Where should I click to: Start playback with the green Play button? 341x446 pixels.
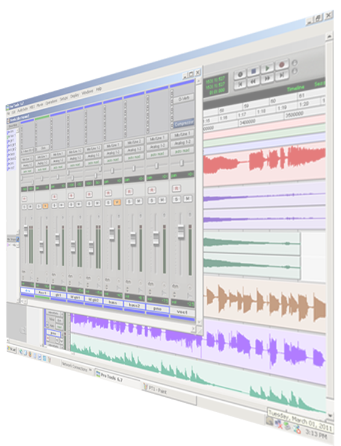coord(267,68)
